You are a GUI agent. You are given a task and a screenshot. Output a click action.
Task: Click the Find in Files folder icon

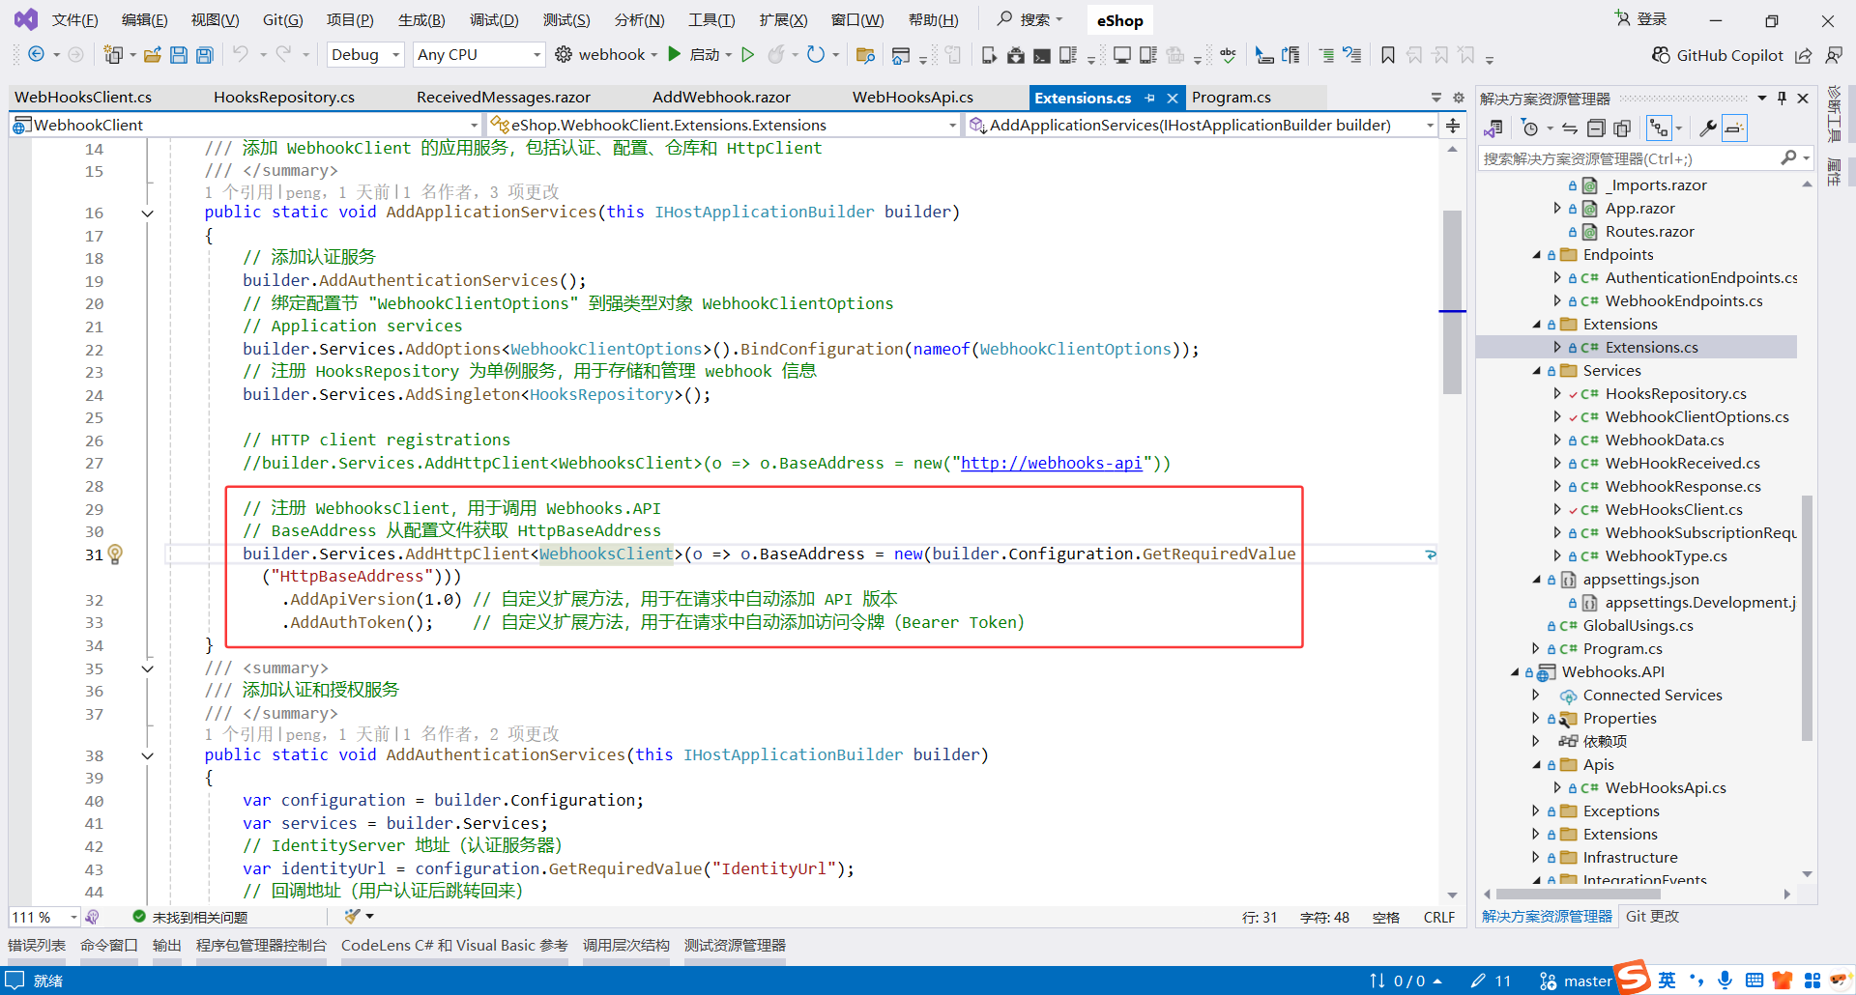pos(865,55)
